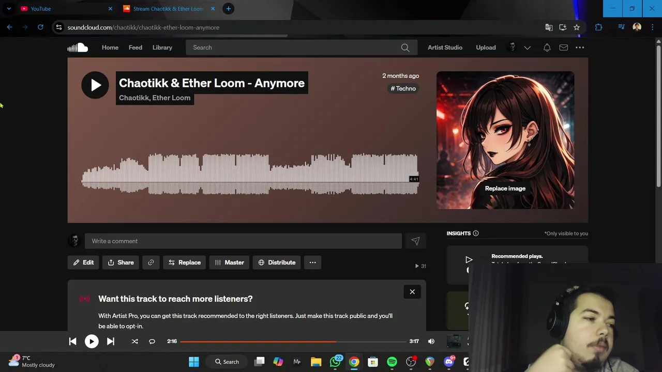Close the YouTube tab

[x=110, y=9]
